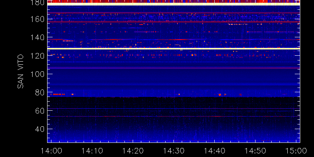
Task: Click the 14:00 time axis label
Action: (51, 151)
